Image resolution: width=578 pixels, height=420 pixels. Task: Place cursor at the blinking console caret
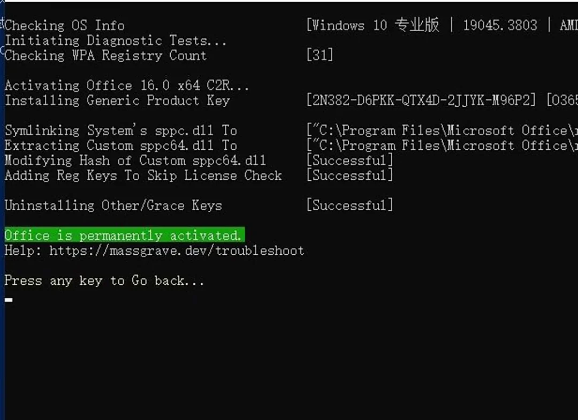coord(9,300)
